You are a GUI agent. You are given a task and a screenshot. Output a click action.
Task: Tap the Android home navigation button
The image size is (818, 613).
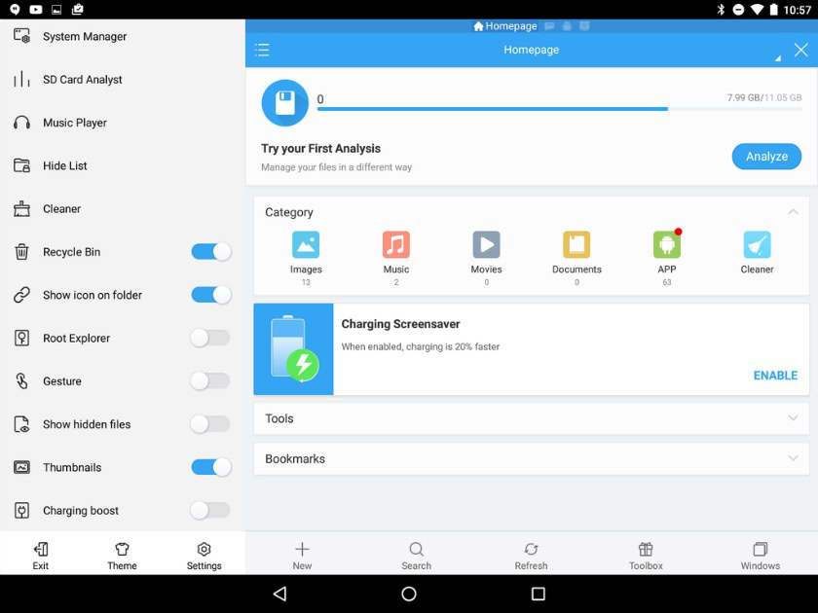409,594
